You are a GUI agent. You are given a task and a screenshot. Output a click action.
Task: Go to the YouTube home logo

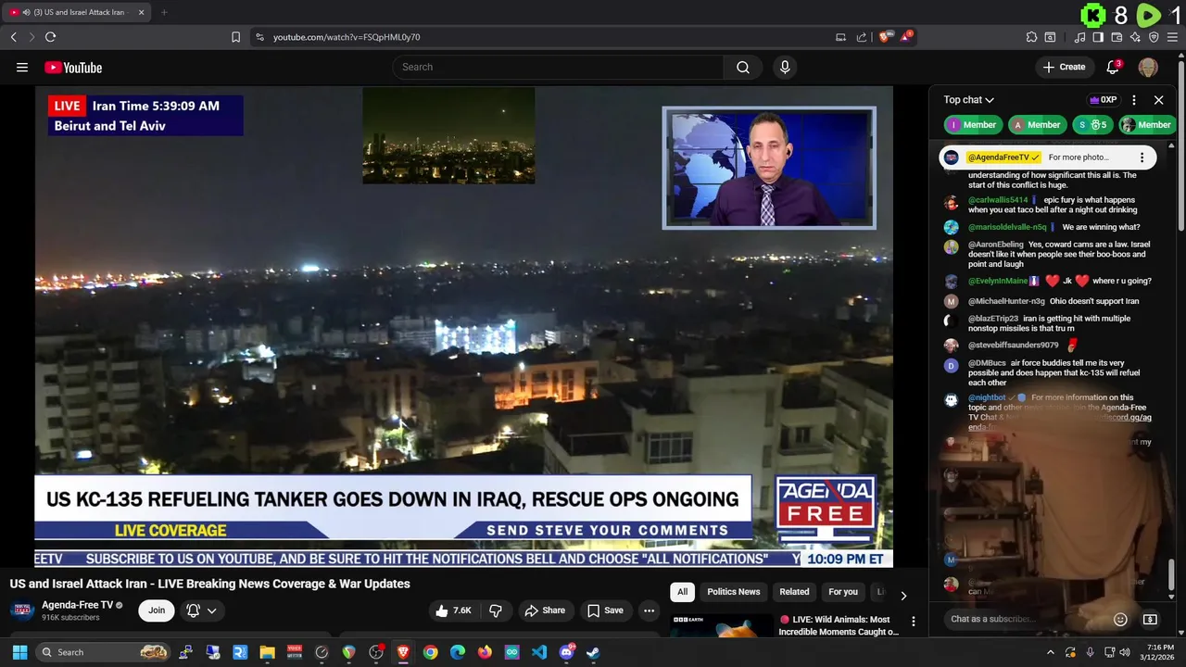pyautogui.click(x=73, y=67)
